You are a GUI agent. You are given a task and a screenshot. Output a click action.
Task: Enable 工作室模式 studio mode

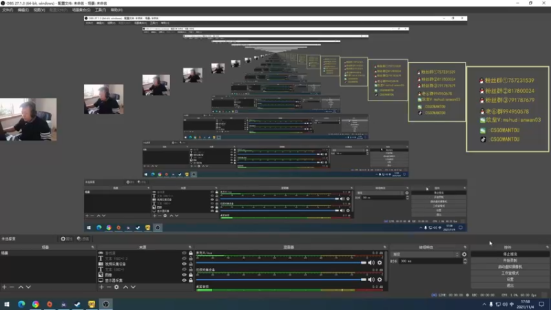coord(510,273)
